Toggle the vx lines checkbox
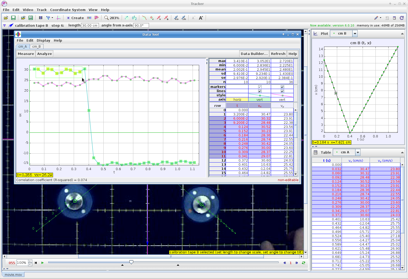 click(x=260, y=91)
